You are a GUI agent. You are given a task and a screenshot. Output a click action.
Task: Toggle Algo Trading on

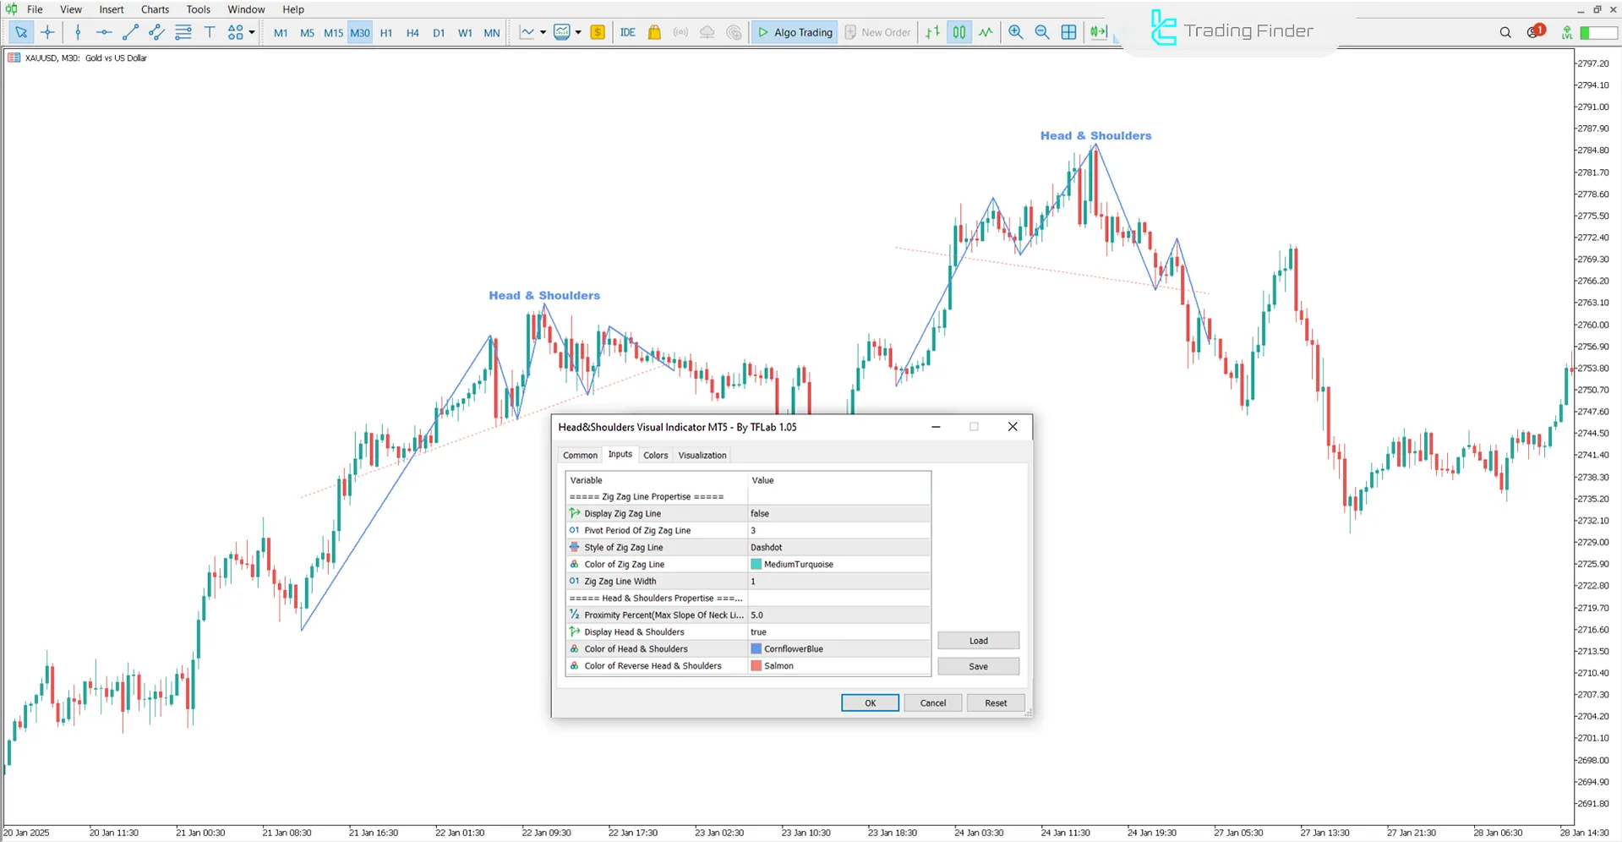tap(794, 32)
